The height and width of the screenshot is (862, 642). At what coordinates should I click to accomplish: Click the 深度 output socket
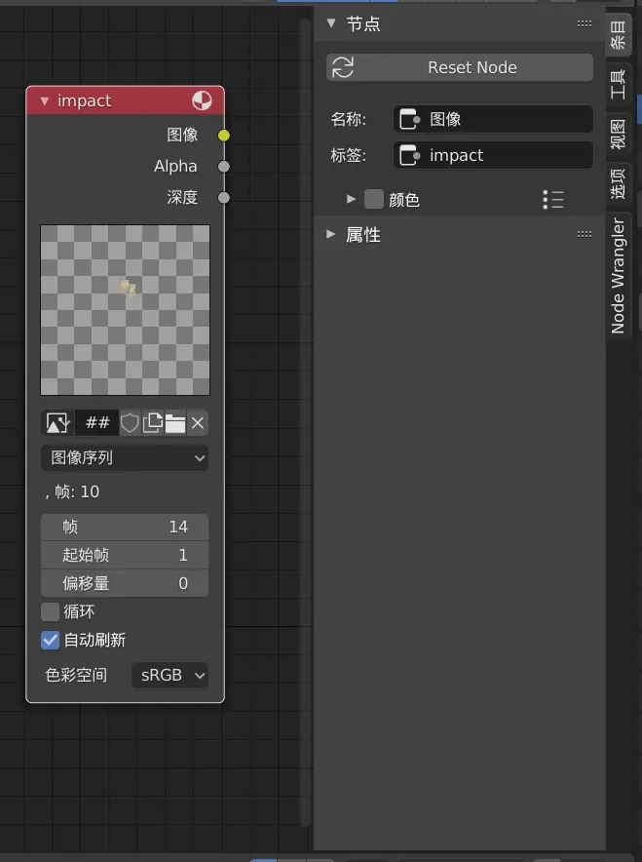[x=223, y=198]
